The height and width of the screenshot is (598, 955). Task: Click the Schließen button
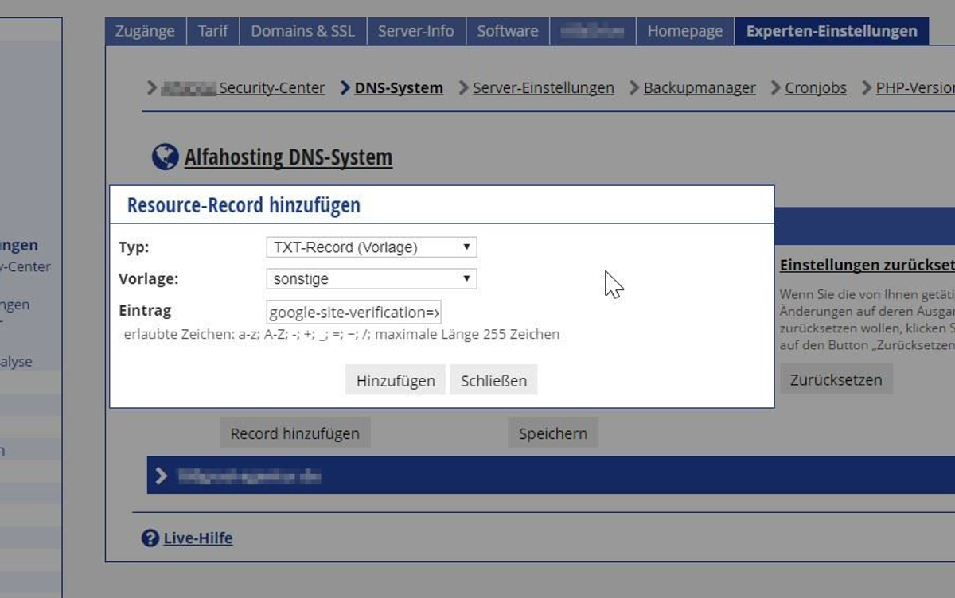(x=493, y=380)
